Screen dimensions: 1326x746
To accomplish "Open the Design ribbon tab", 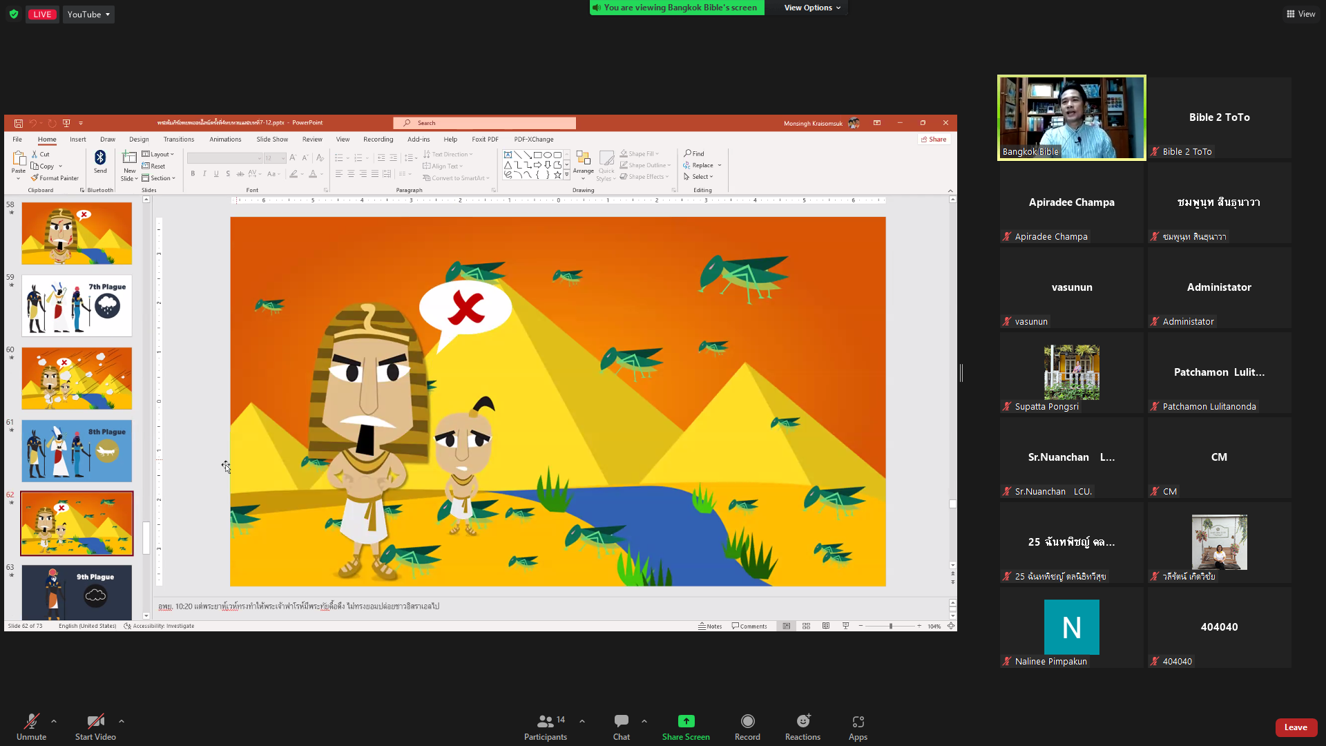I will pyautogui.click(x=139, y=139).
